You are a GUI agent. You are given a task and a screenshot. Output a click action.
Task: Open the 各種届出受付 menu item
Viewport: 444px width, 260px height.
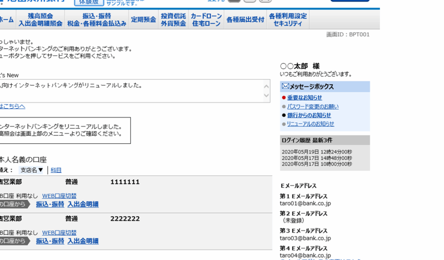[x=245, y=20]
